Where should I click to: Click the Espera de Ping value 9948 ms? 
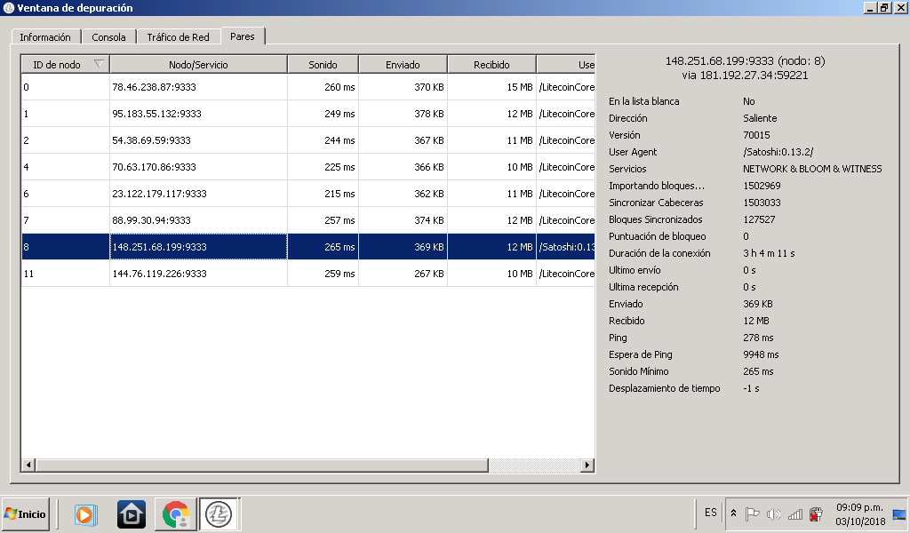point(761,354)
